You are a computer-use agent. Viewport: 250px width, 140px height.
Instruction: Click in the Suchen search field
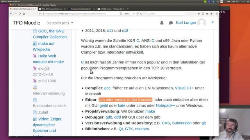[165, 14]
